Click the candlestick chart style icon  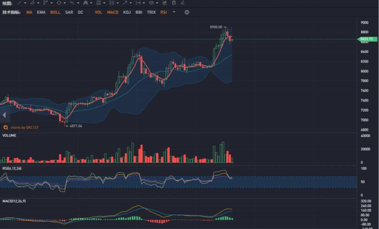(165, 3)
